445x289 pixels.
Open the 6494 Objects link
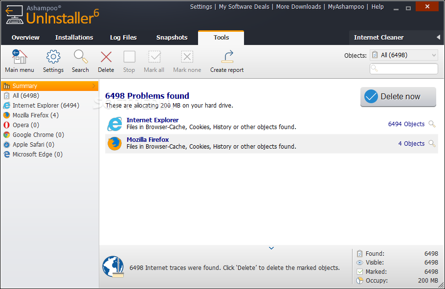click(406, 124)
